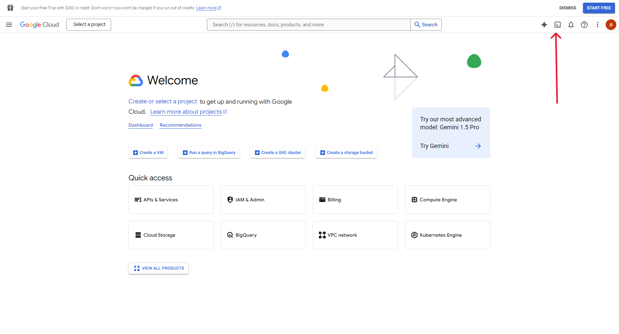Image resolution: width=619 pixels, height=334 pixels.
Task: Click the gift icon in trial banner
Action: (x=10, y=8)
